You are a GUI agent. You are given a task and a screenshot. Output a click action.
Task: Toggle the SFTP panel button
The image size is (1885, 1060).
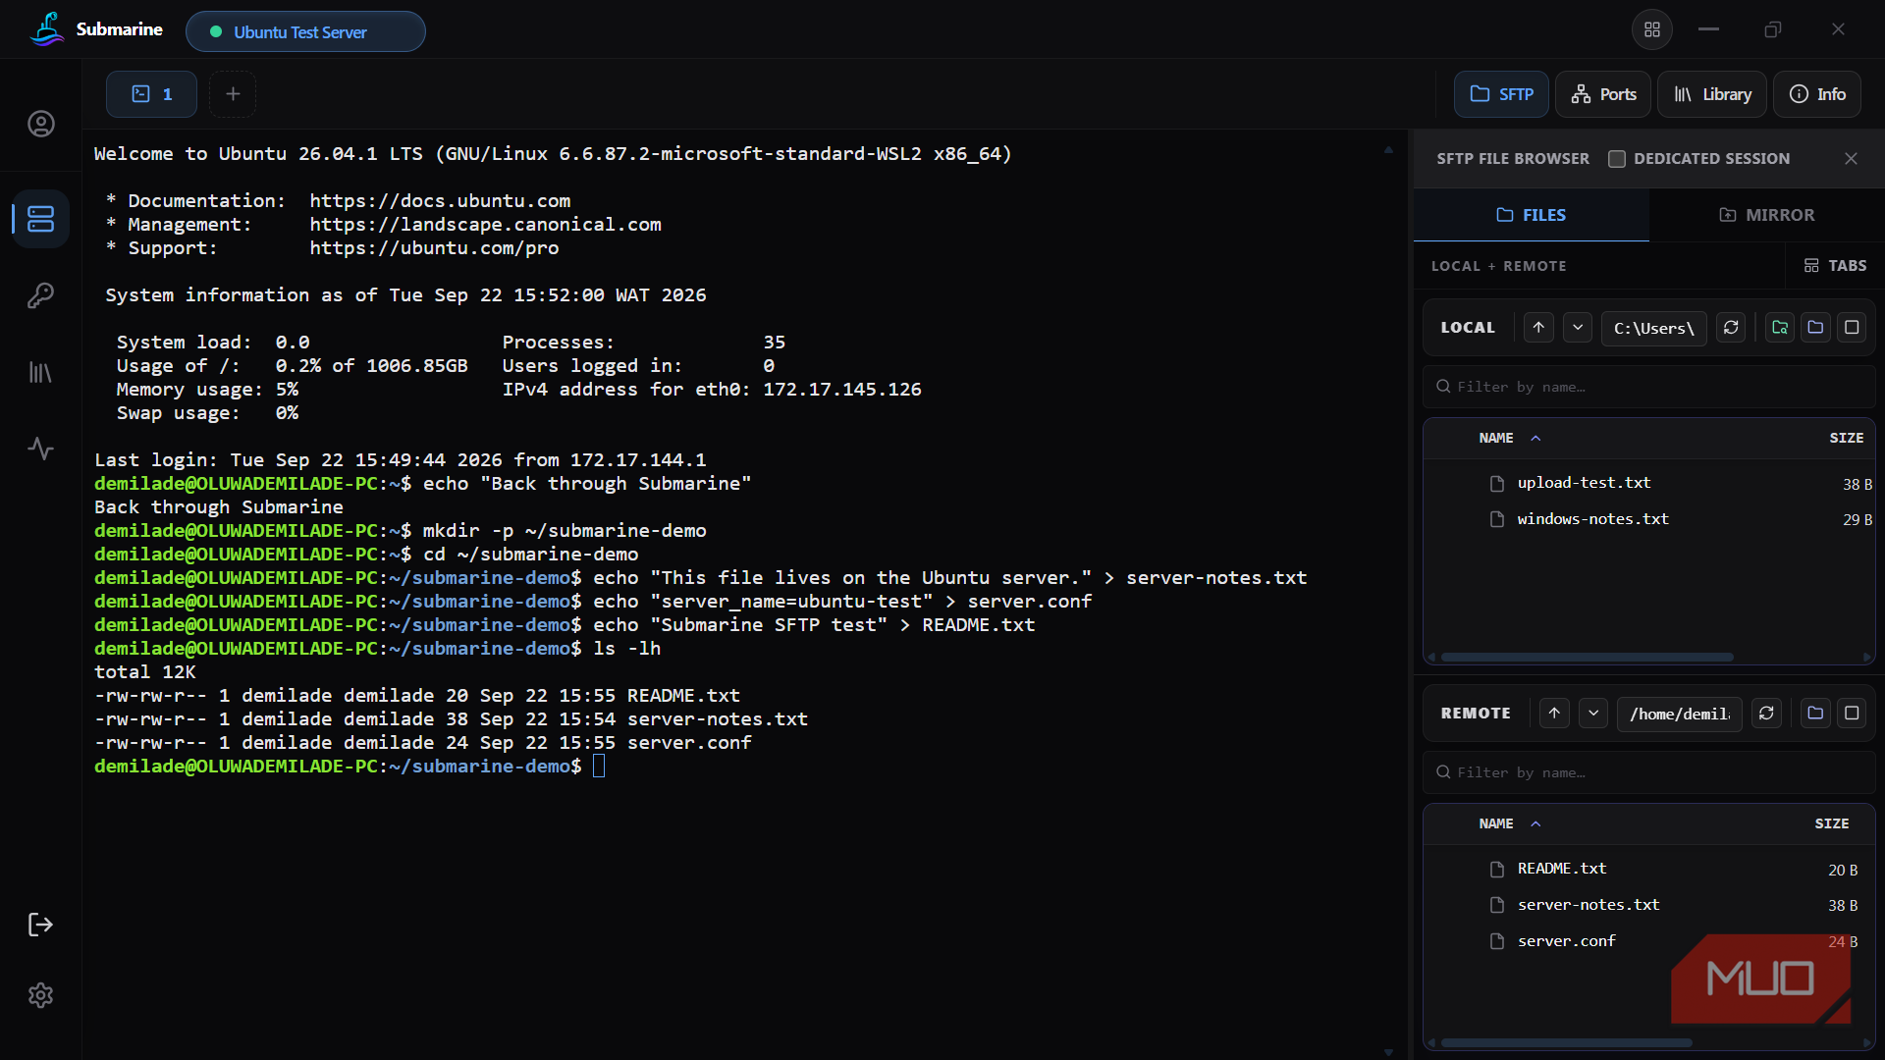1501,94
